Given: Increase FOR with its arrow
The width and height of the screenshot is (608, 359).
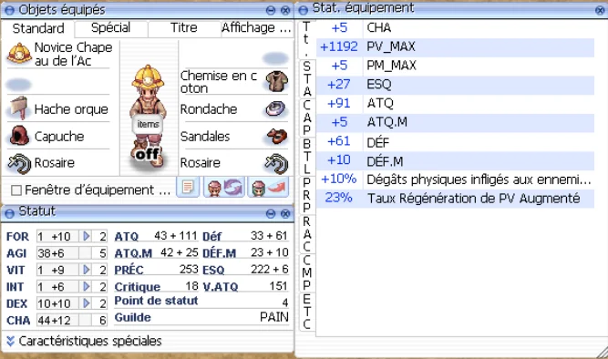Looking at the screenshot, I should click(x=86, y=236).
